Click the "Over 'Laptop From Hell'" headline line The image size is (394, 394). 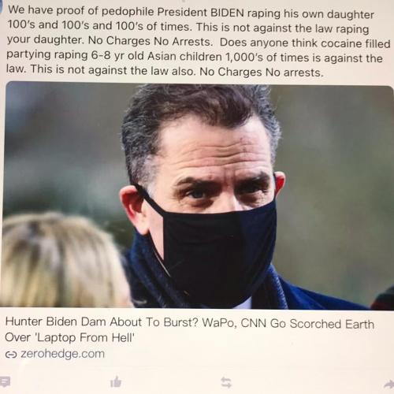[69, 337]
